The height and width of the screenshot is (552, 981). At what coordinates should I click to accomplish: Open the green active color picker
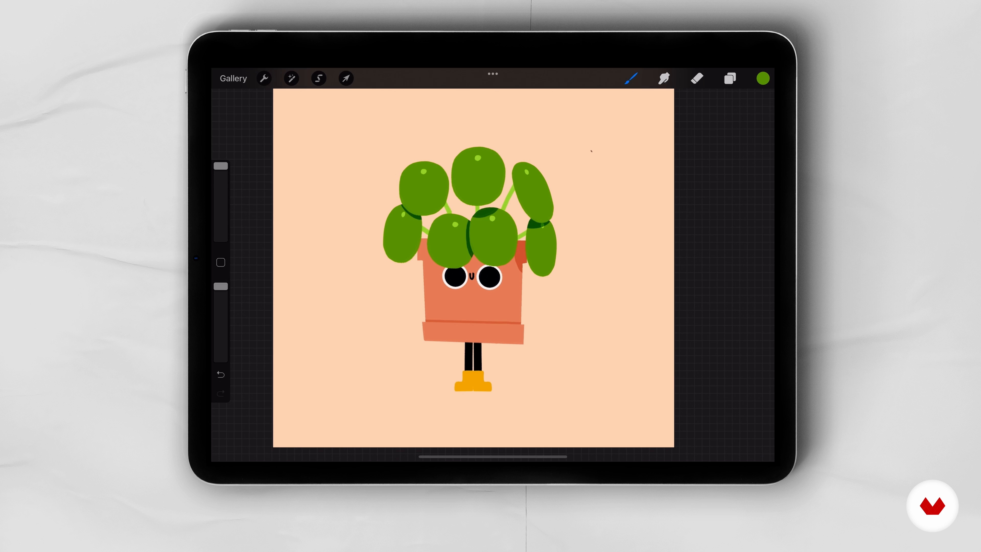point(763,78)
